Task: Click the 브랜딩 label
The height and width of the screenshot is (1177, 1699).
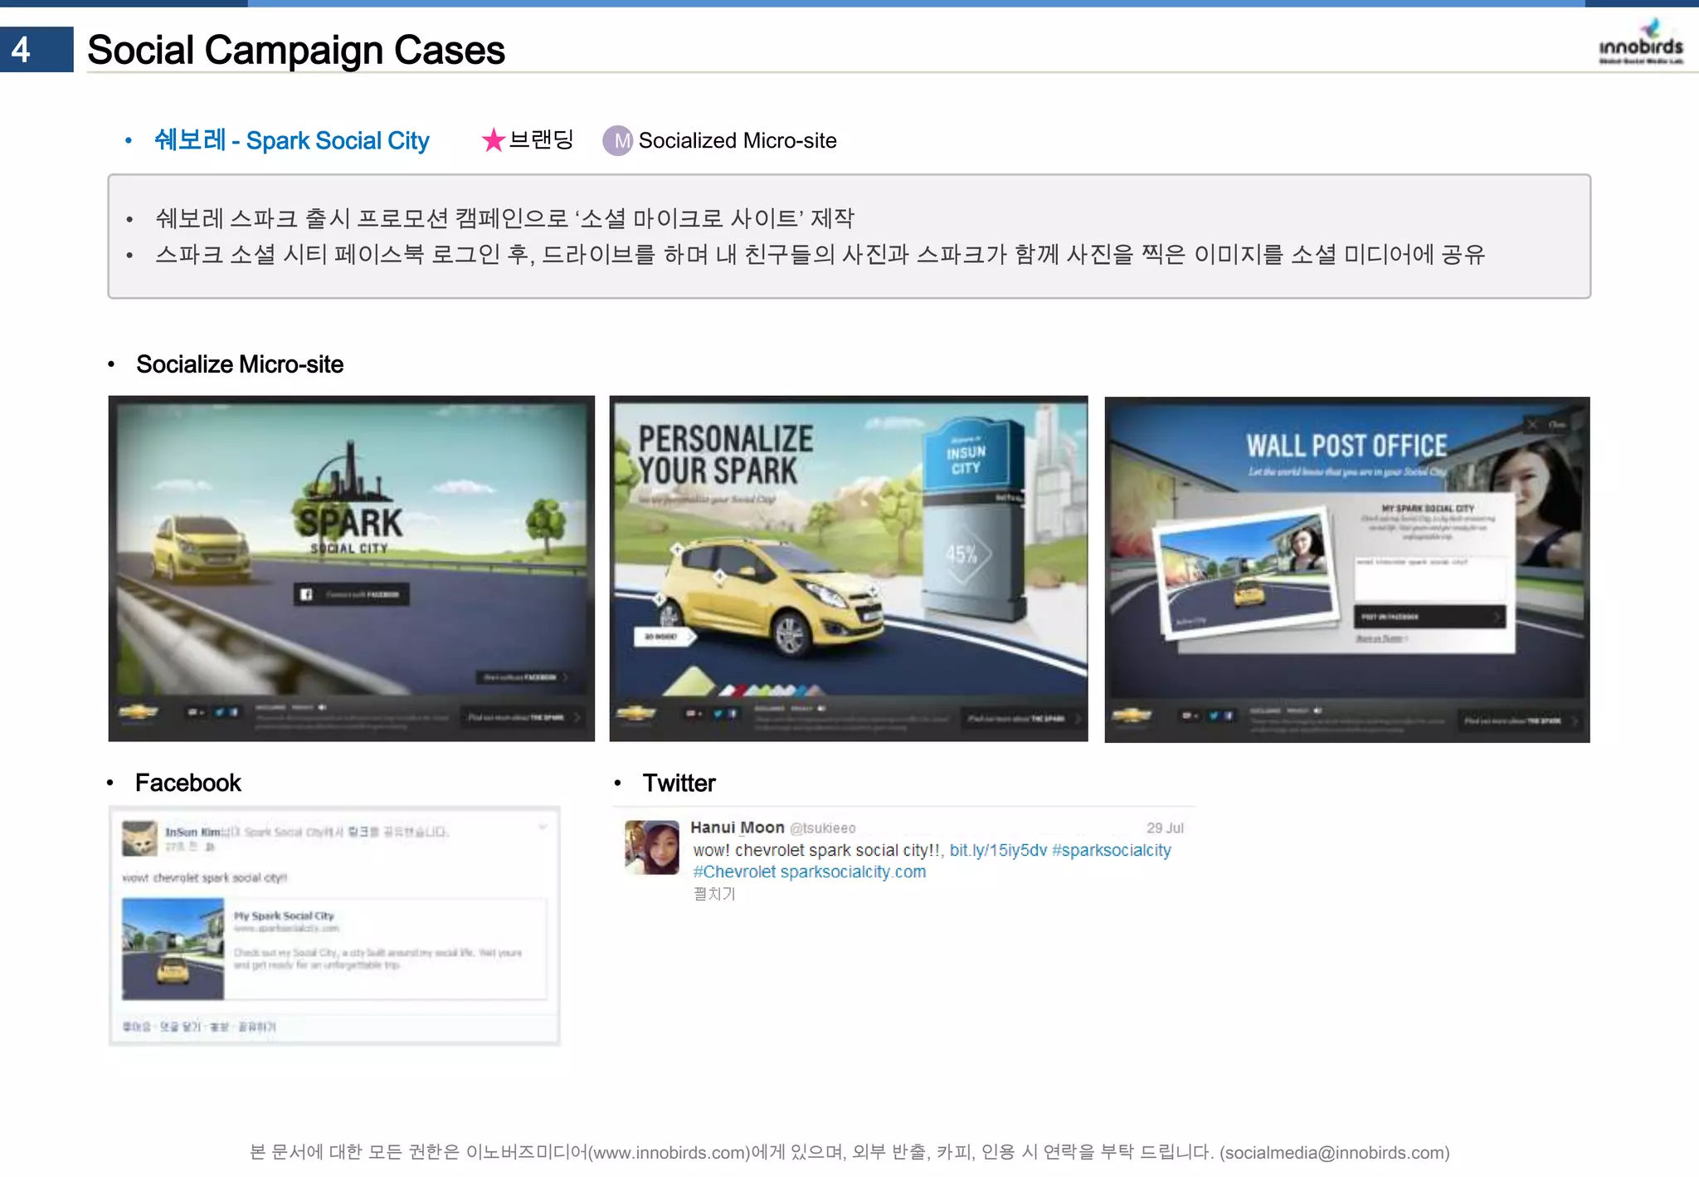Action: tap(542, 139)
